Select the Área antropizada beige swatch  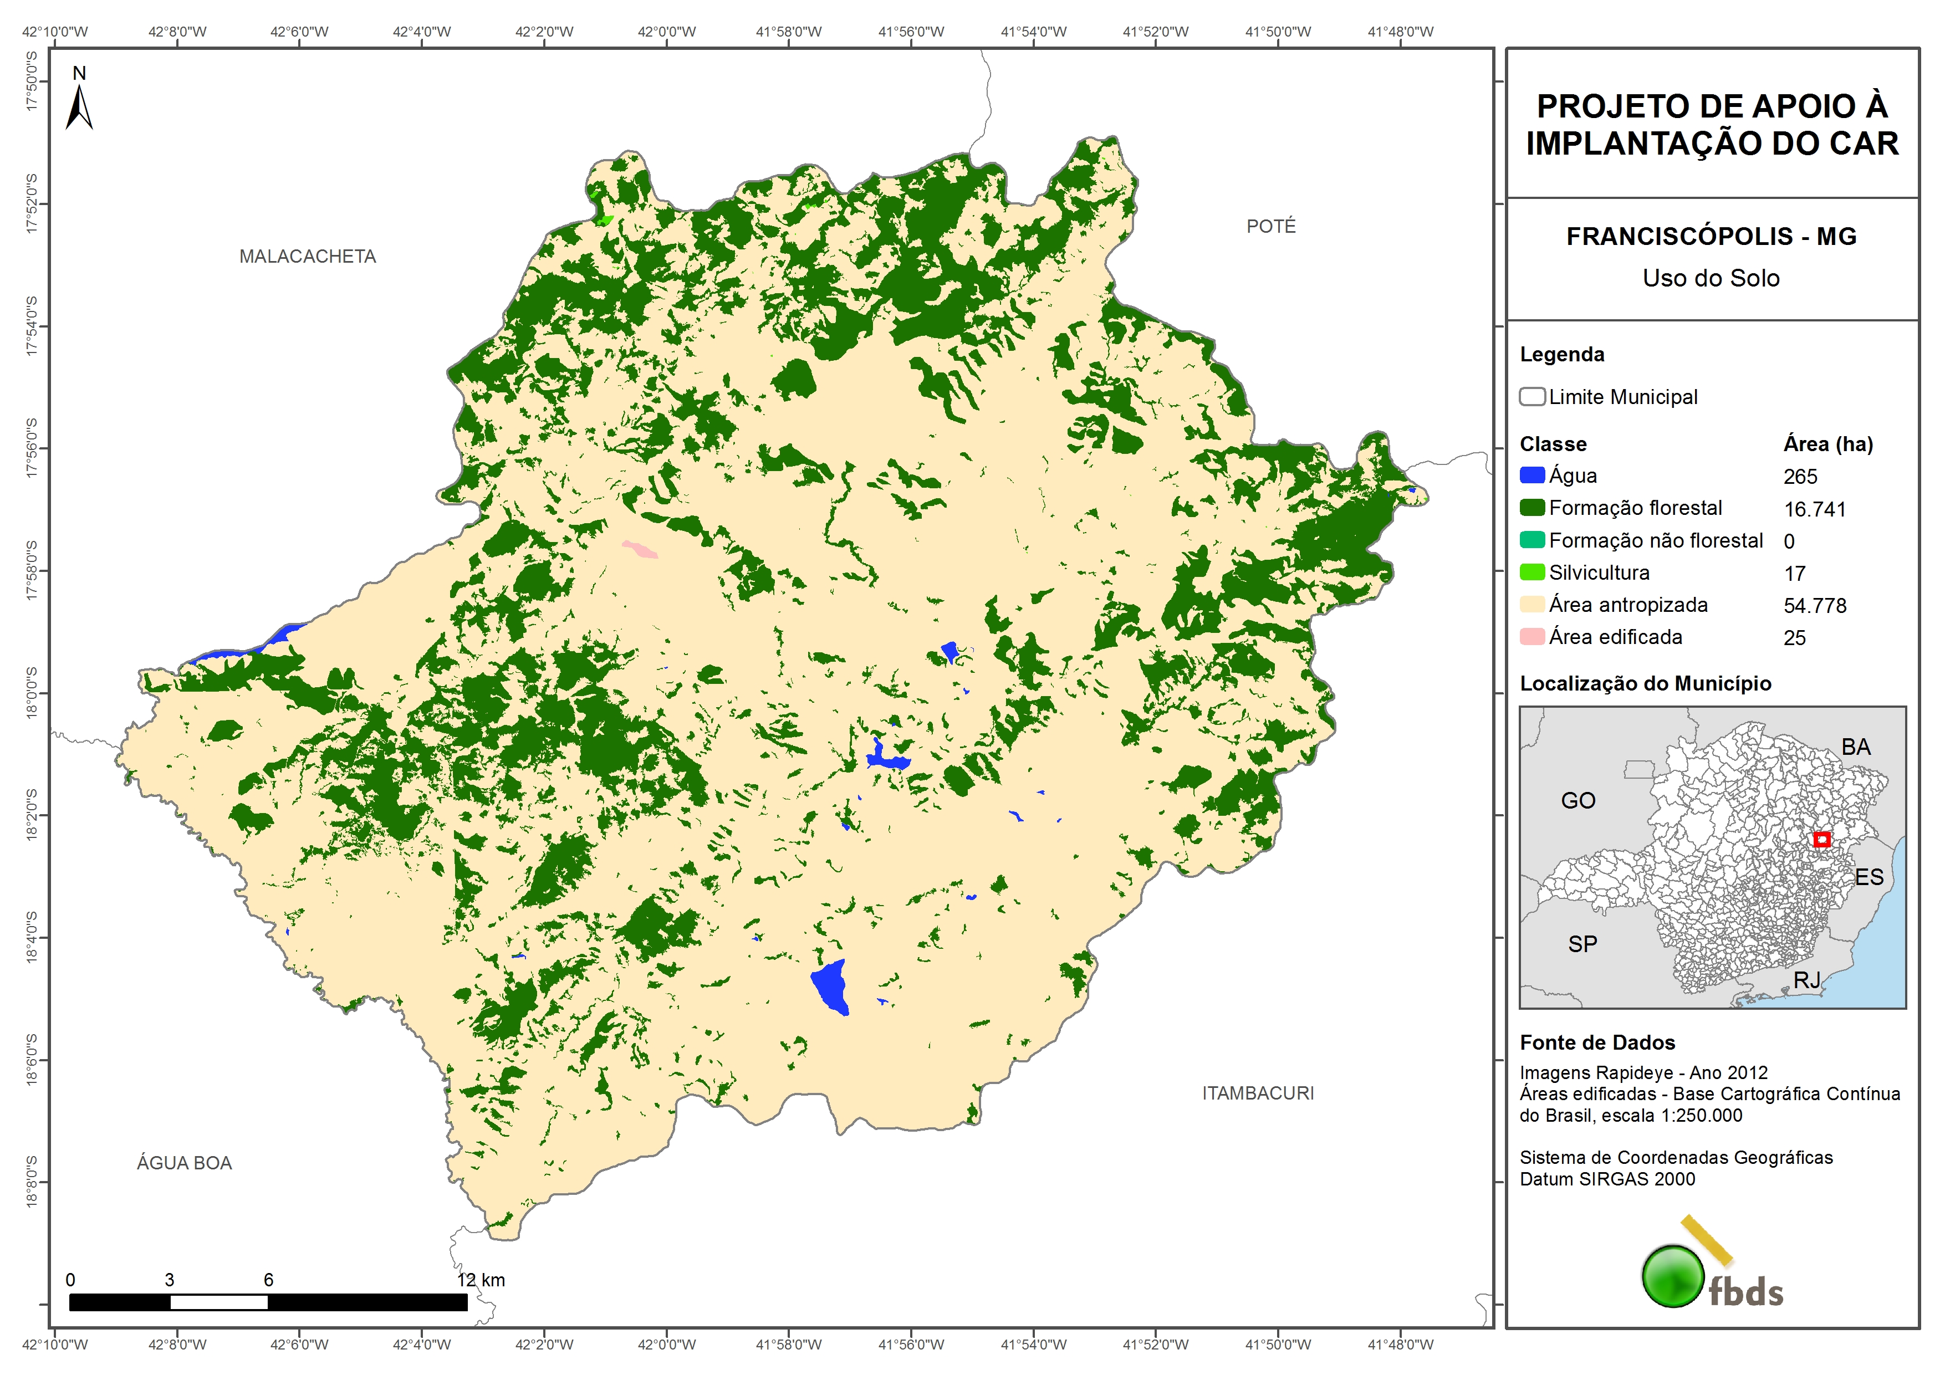coord(1532,605)
